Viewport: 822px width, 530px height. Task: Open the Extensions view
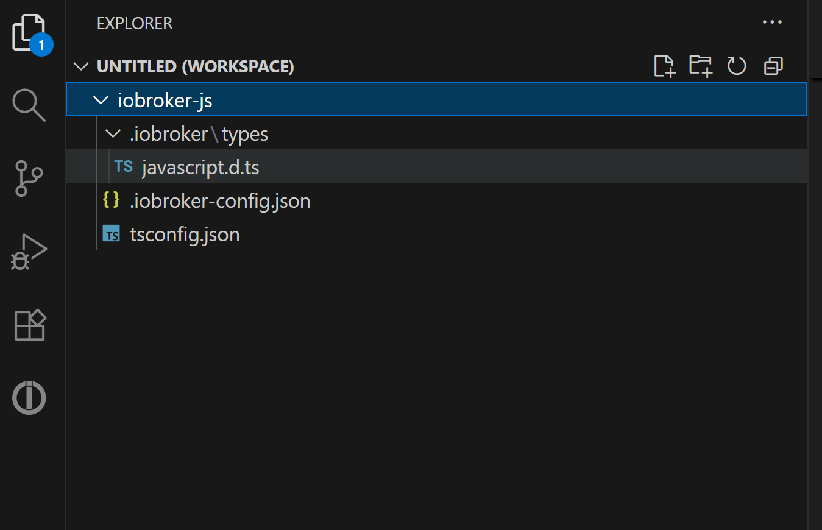click(x=29, y=325)
